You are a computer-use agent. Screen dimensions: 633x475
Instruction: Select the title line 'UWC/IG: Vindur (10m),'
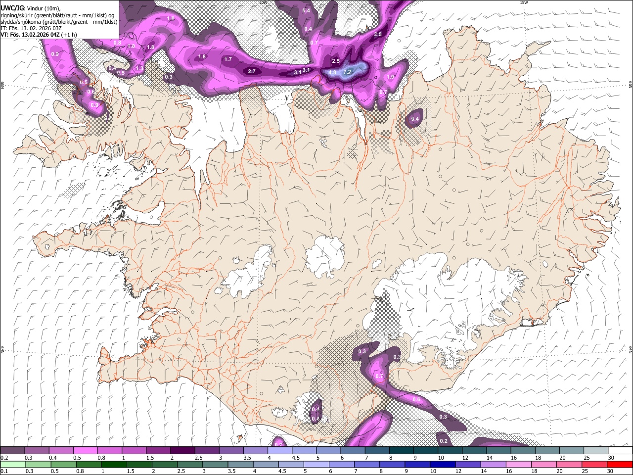(31, 8)
